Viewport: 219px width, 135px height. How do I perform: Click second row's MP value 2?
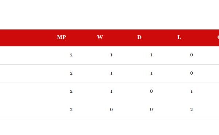pyautogui.click(x=71, y=73)
